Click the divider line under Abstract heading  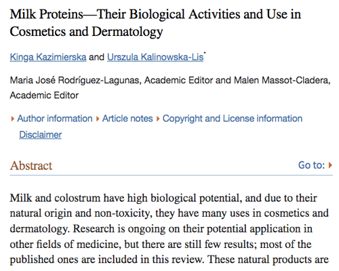(x=171, y=175)
